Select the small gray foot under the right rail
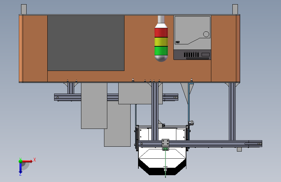The height and width of the screenshot is (182, 281). pos(239,149)
